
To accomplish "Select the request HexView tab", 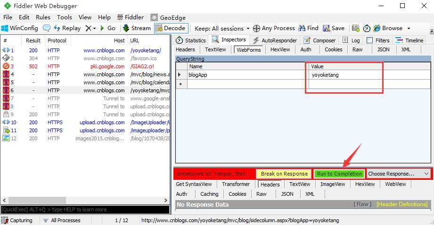I will click(x=280, y=49).
